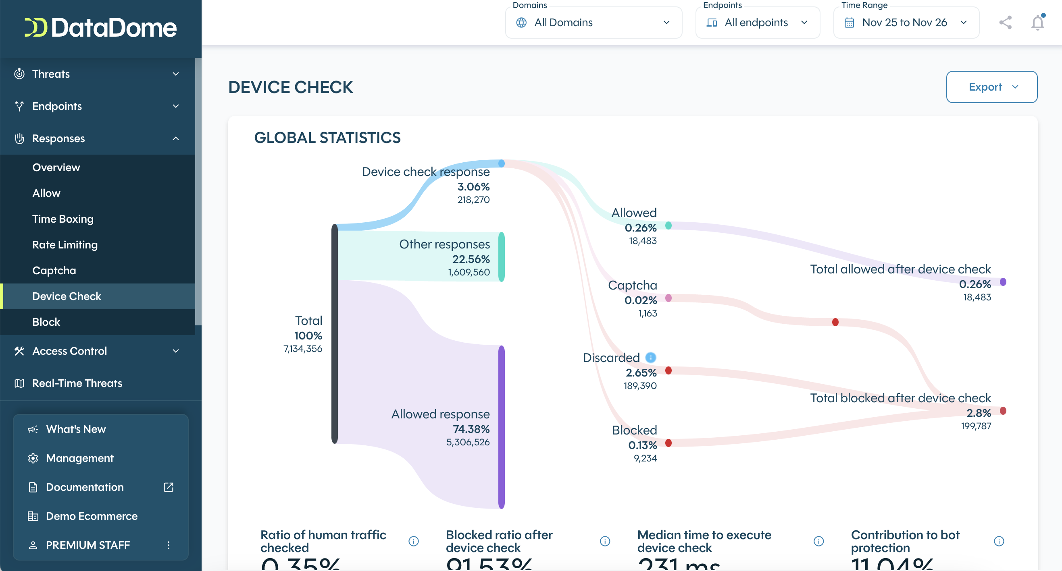Viewport: 1062px width, 571px height.
Task: Expand the Endpoints sidebar section
Action: click(176, 106)
